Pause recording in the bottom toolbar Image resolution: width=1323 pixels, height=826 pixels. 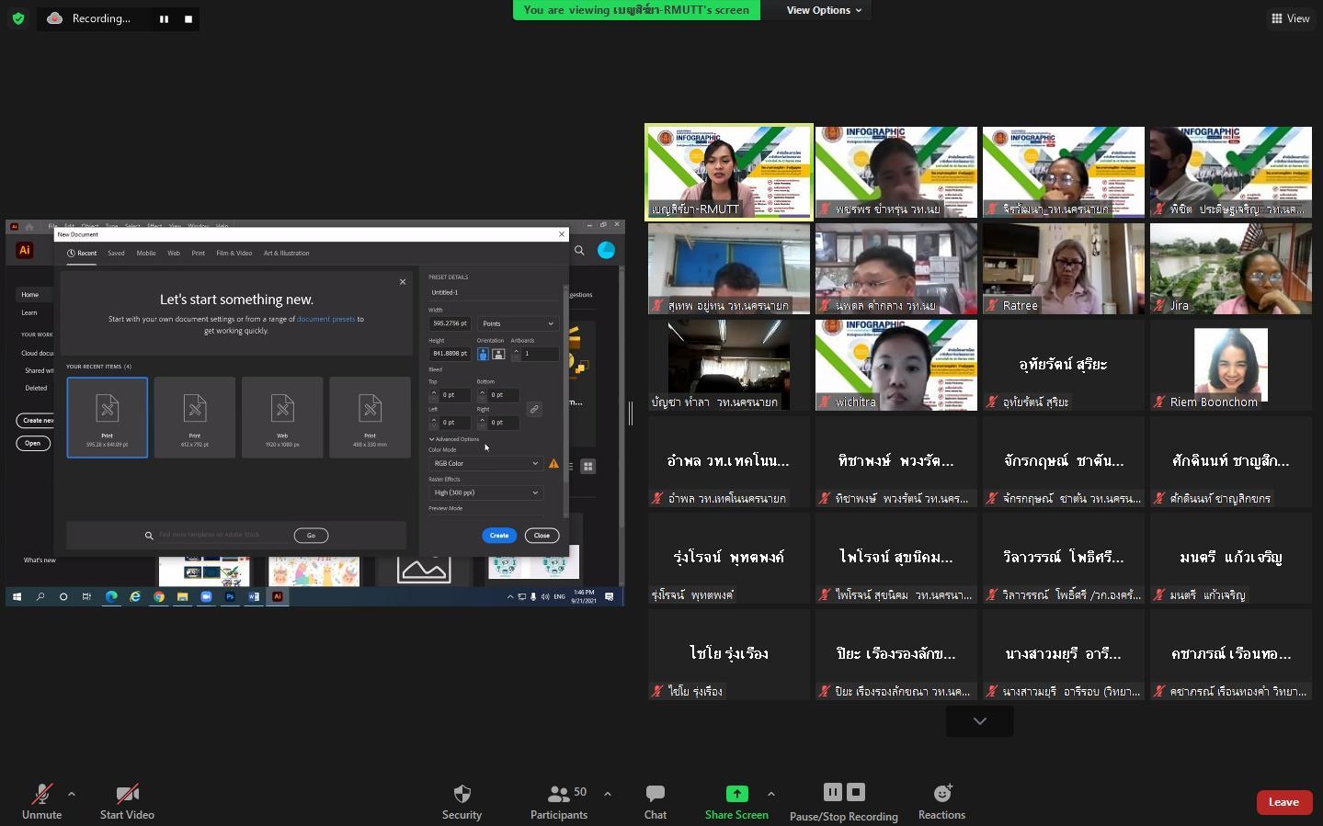coord(832,792)
